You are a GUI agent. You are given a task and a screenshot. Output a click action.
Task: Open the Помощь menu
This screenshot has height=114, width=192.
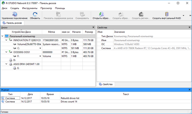[60, 8]
